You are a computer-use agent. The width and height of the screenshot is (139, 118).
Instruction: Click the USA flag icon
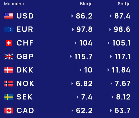click(9, 16)
